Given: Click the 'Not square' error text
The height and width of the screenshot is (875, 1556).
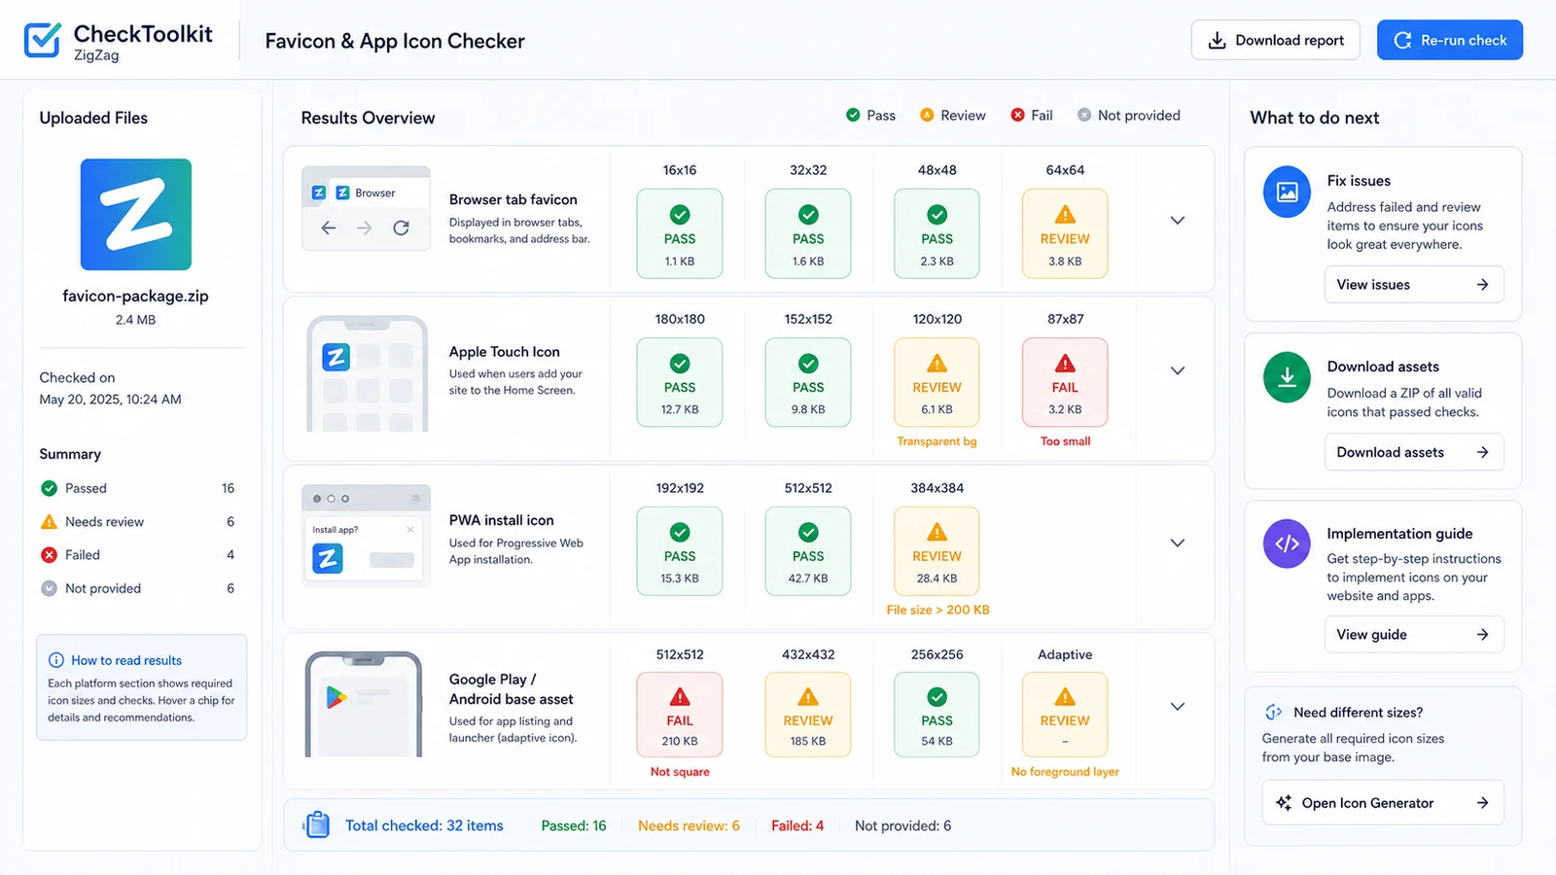Looking at the screenshot, I should [x=680, y=772].
